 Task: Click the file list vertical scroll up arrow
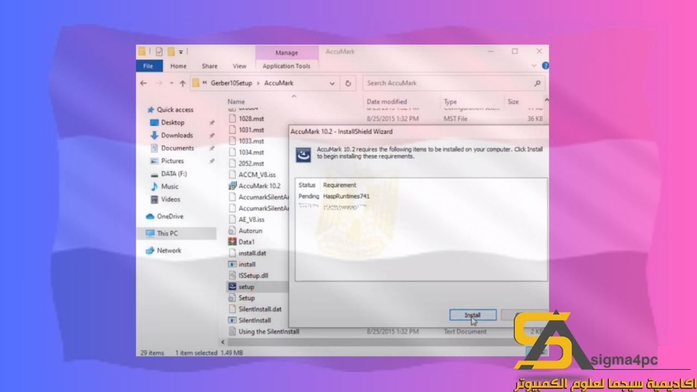coord(546,101)
